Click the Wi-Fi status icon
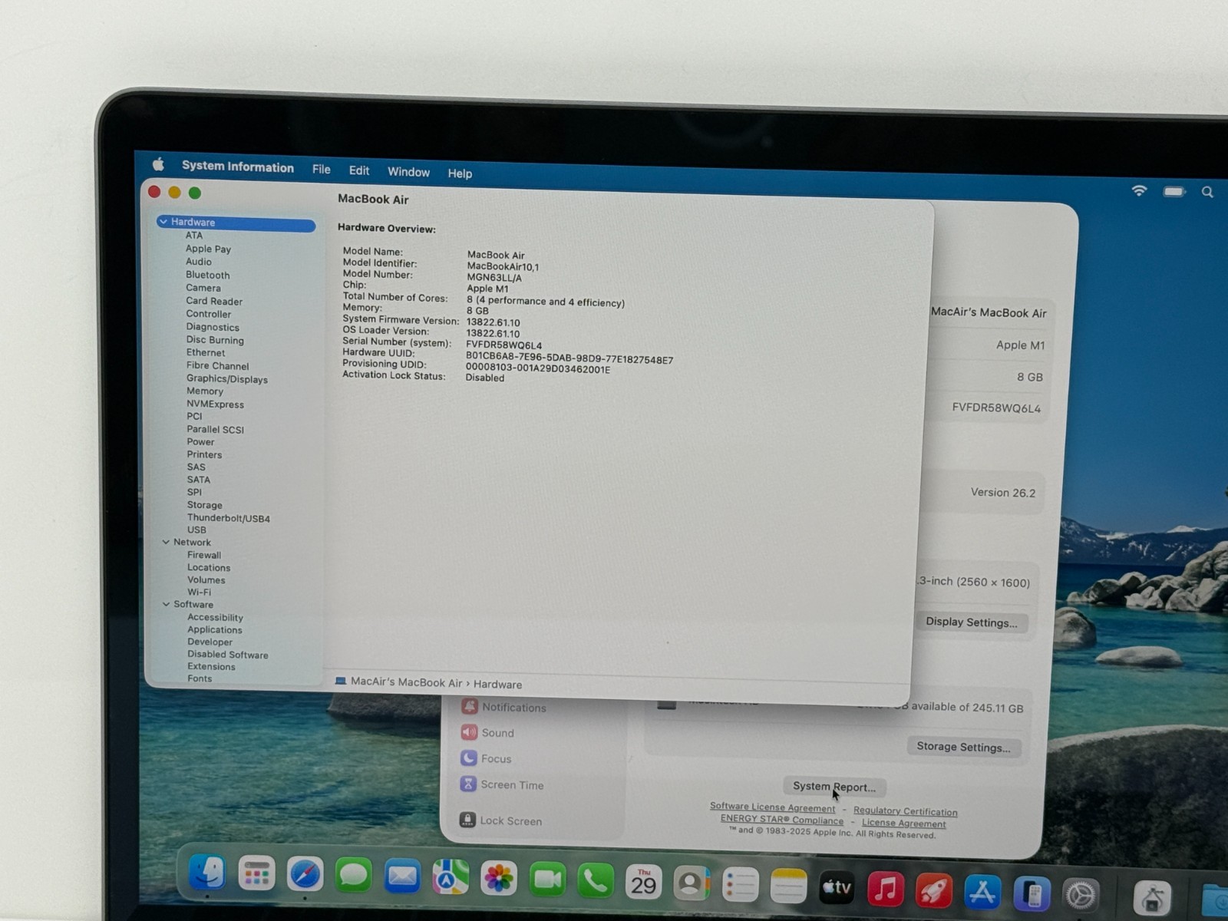 coord(1139,190)
